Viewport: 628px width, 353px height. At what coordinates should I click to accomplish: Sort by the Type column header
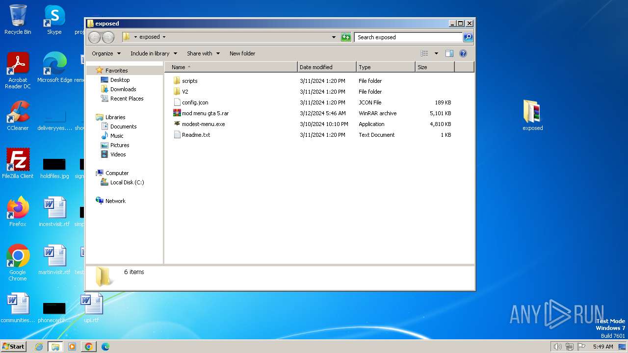tap(386, 67)
